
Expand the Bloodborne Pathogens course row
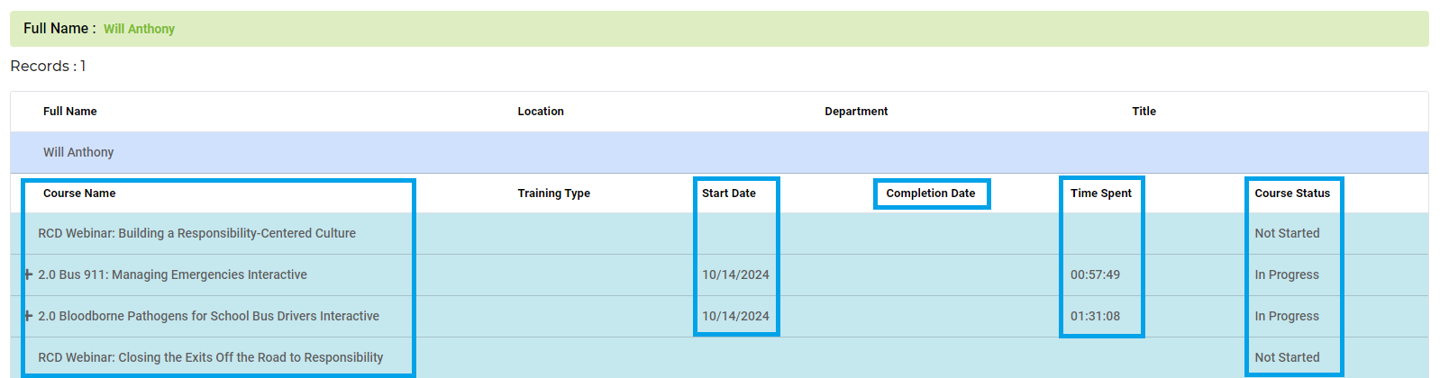pyautogui.click(x=29, y=316)
